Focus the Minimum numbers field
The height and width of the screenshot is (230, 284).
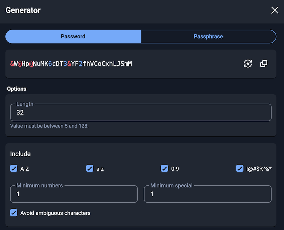(73, 194)
